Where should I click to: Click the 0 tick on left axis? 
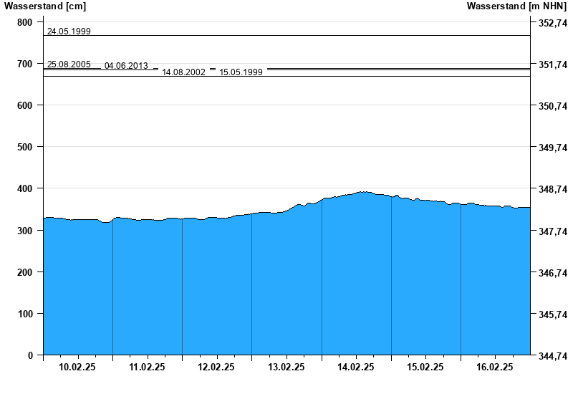click(x=30, y=355)
